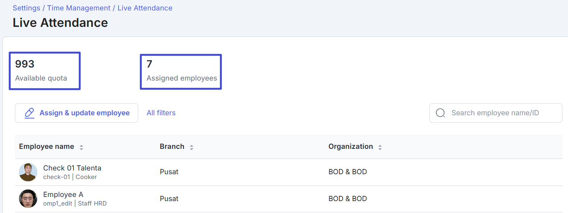The width and height of the screenshot is (568, 213).
Task: Open Check 01 Talenta's avatar photo
Action: tap(28, 172)
